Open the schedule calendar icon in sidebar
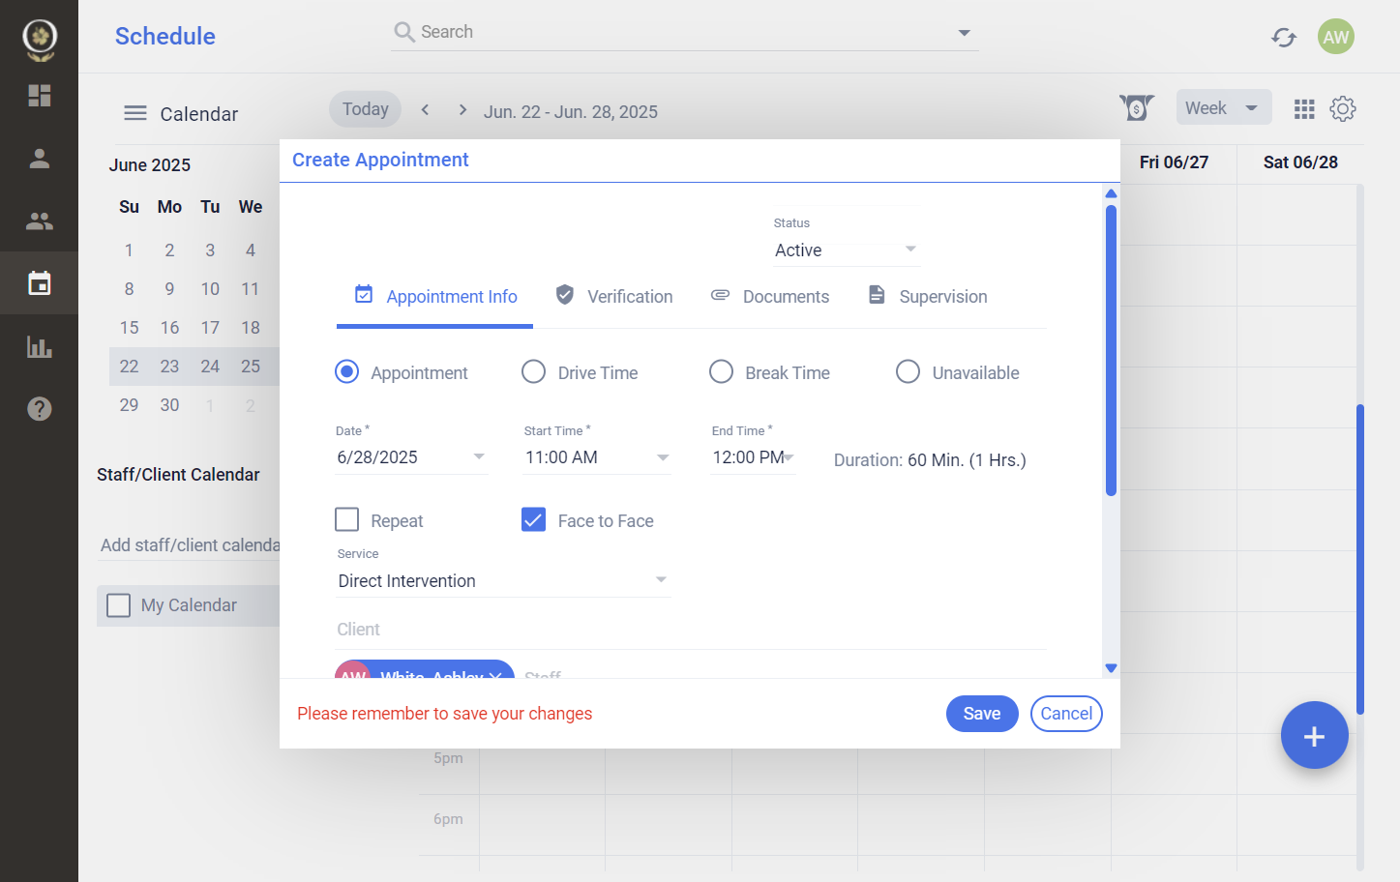The width and height of the screenshot is (1400, 882). [40, 283]
